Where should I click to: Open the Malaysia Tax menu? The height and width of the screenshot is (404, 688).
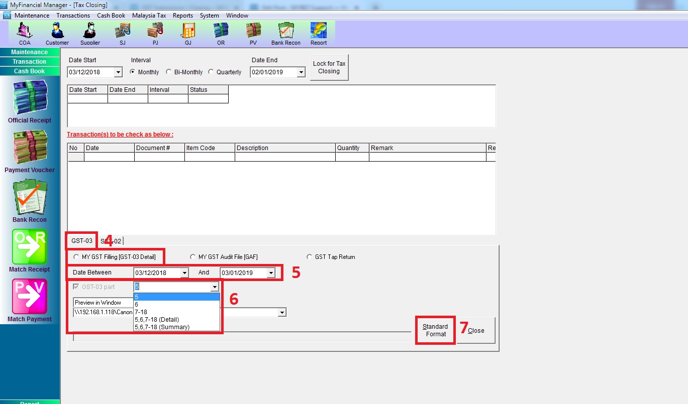149,16
